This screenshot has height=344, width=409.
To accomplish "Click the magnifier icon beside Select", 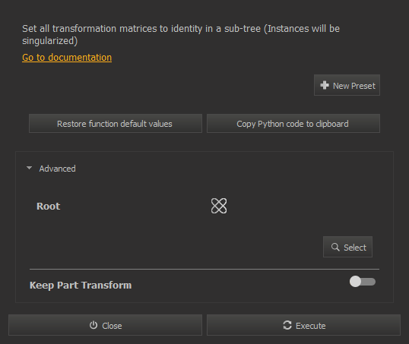I will pos(335,247).
